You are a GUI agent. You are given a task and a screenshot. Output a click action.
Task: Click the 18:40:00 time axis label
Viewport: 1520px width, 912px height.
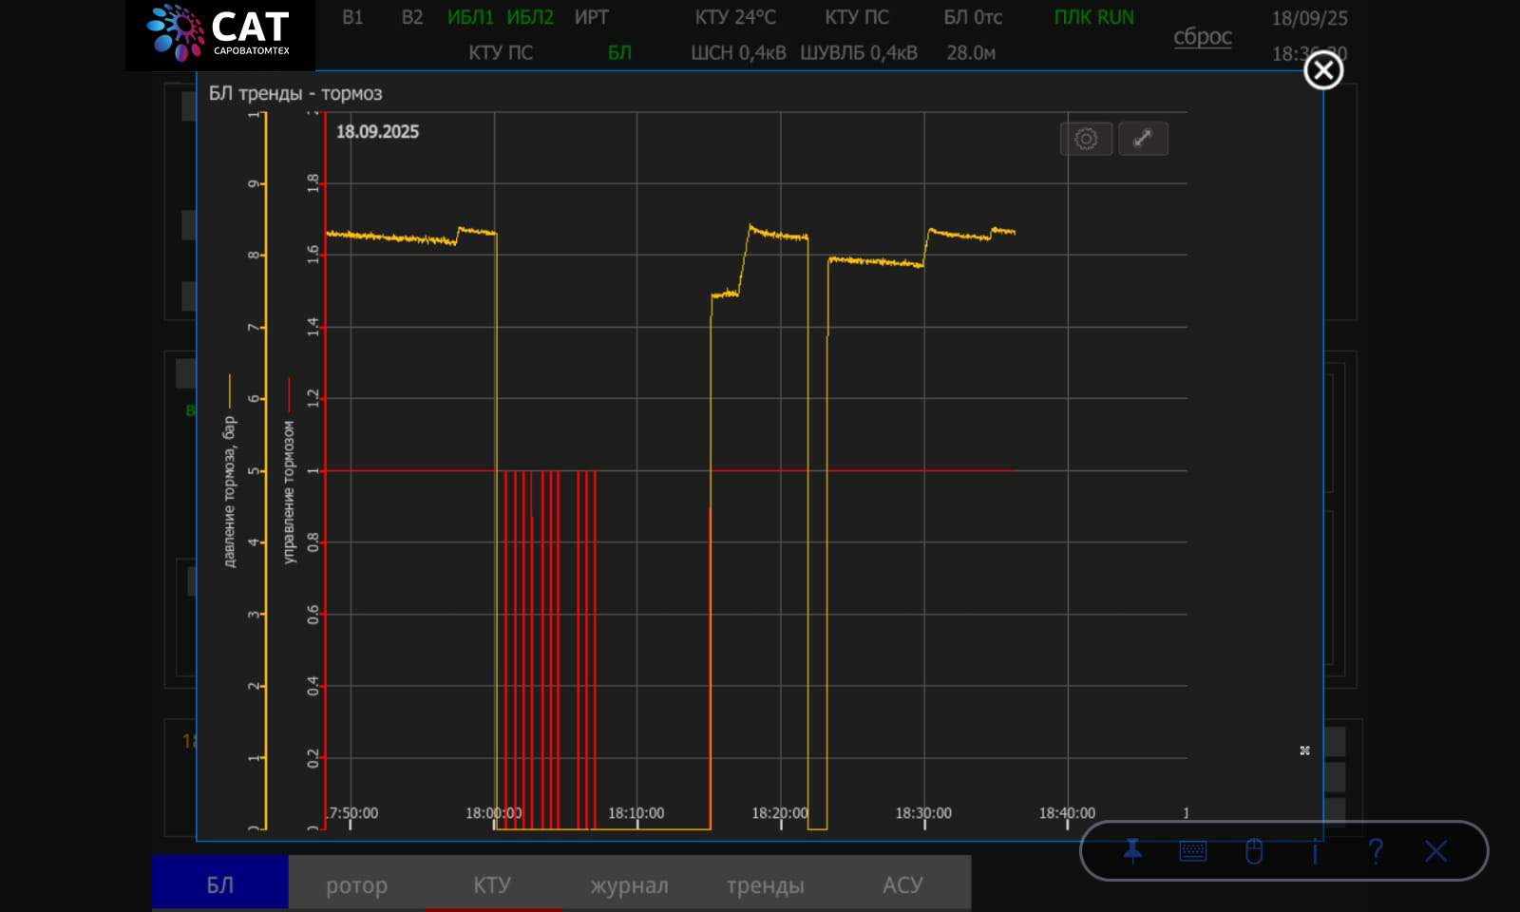[x=1067, y=813]
